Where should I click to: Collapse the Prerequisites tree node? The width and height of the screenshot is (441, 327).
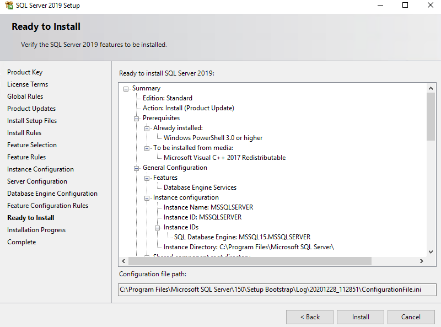pos(136,119)
